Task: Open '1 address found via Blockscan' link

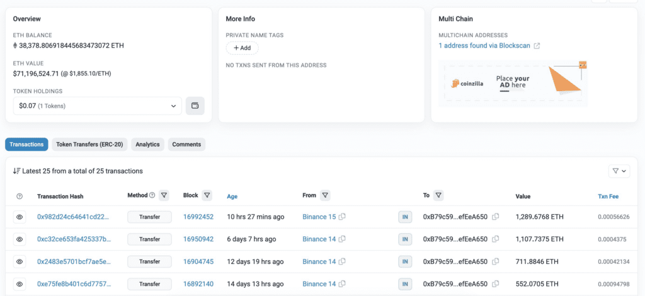Action: coord(484,46)
